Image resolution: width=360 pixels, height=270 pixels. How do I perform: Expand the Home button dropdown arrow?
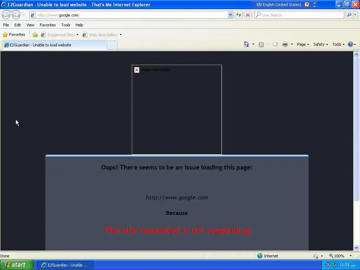click(x=253, y=44)
